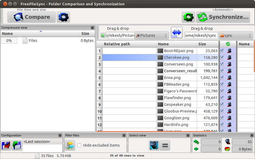
Task: Open synchronization settings green gear
Action: pos(188,17)
